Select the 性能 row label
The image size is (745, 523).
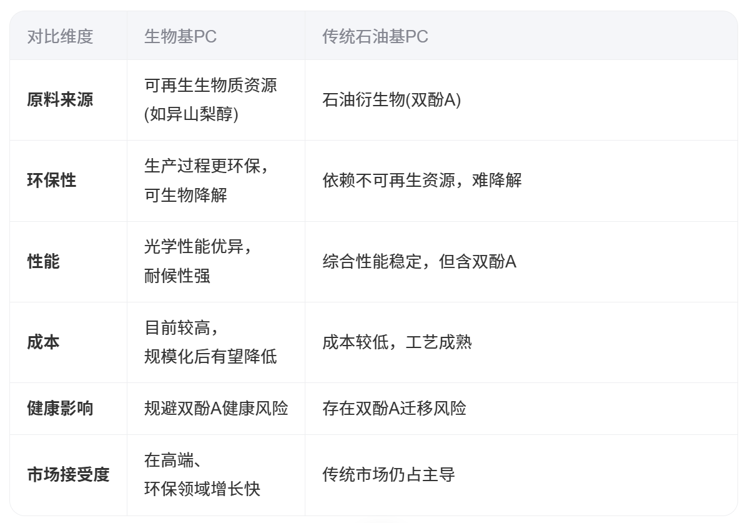click(x=44, y=261)
